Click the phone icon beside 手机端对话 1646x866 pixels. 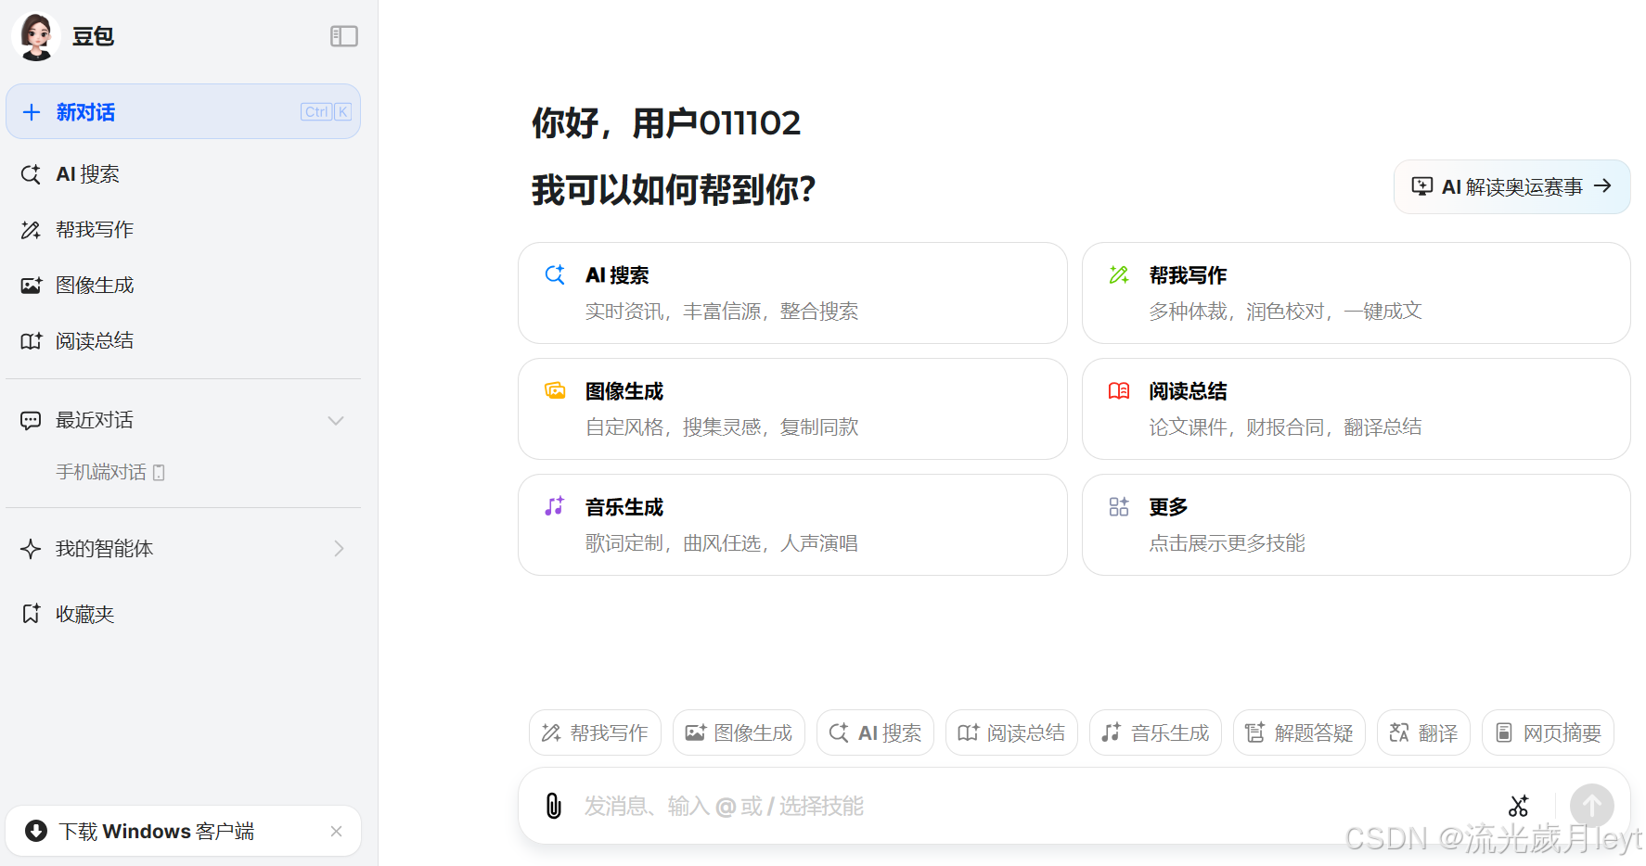159,473
